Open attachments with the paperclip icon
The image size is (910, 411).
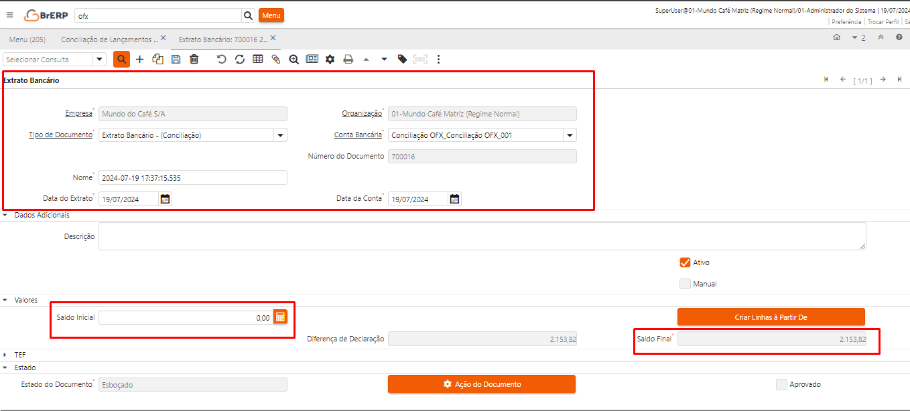275,60
